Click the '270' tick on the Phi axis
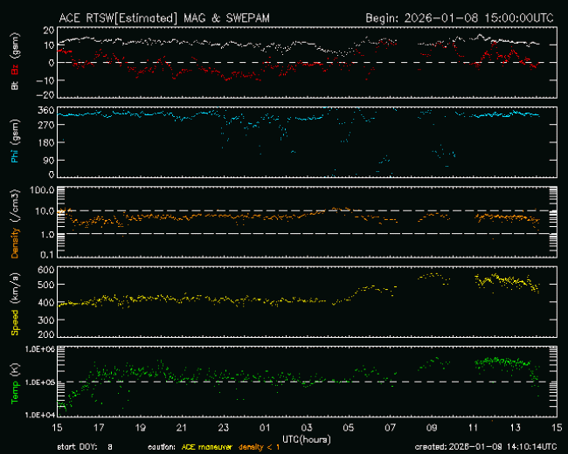 pos(46,125)
